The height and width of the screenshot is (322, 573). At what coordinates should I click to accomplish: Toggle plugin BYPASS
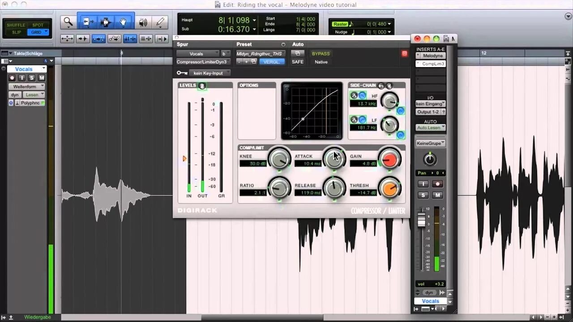[x=321, y=54]
